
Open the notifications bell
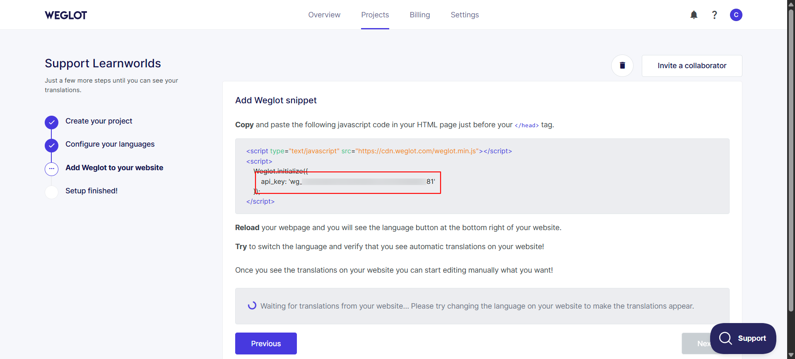coord(694,15)
